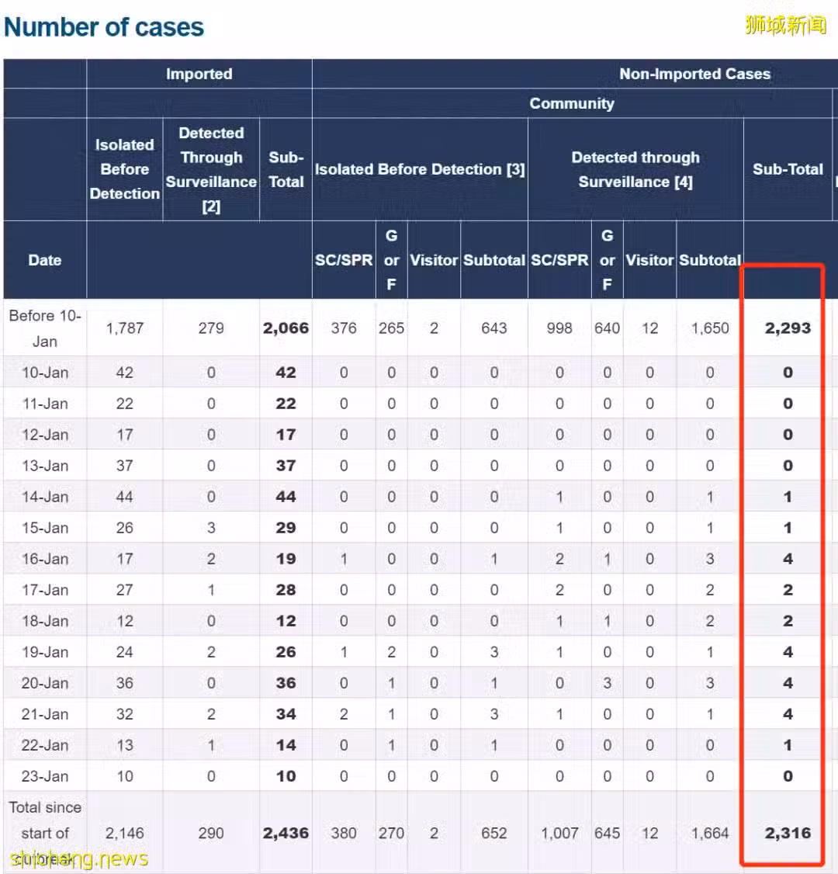This screenshot has height=874, width=838.
Task: Select the 16-Jan date row label
Action: [x=45, y=559]
